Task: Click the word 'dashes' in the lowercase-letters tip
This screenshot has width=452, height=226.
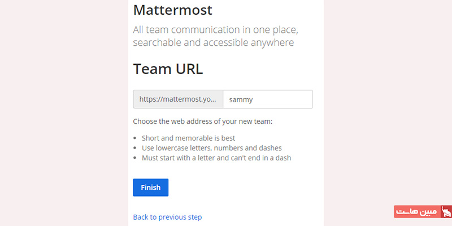Action: 271,148
